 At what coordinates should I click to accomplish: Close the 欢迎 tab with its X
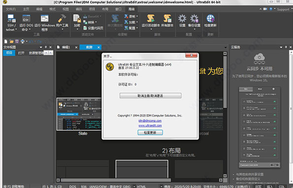[99, 47]
